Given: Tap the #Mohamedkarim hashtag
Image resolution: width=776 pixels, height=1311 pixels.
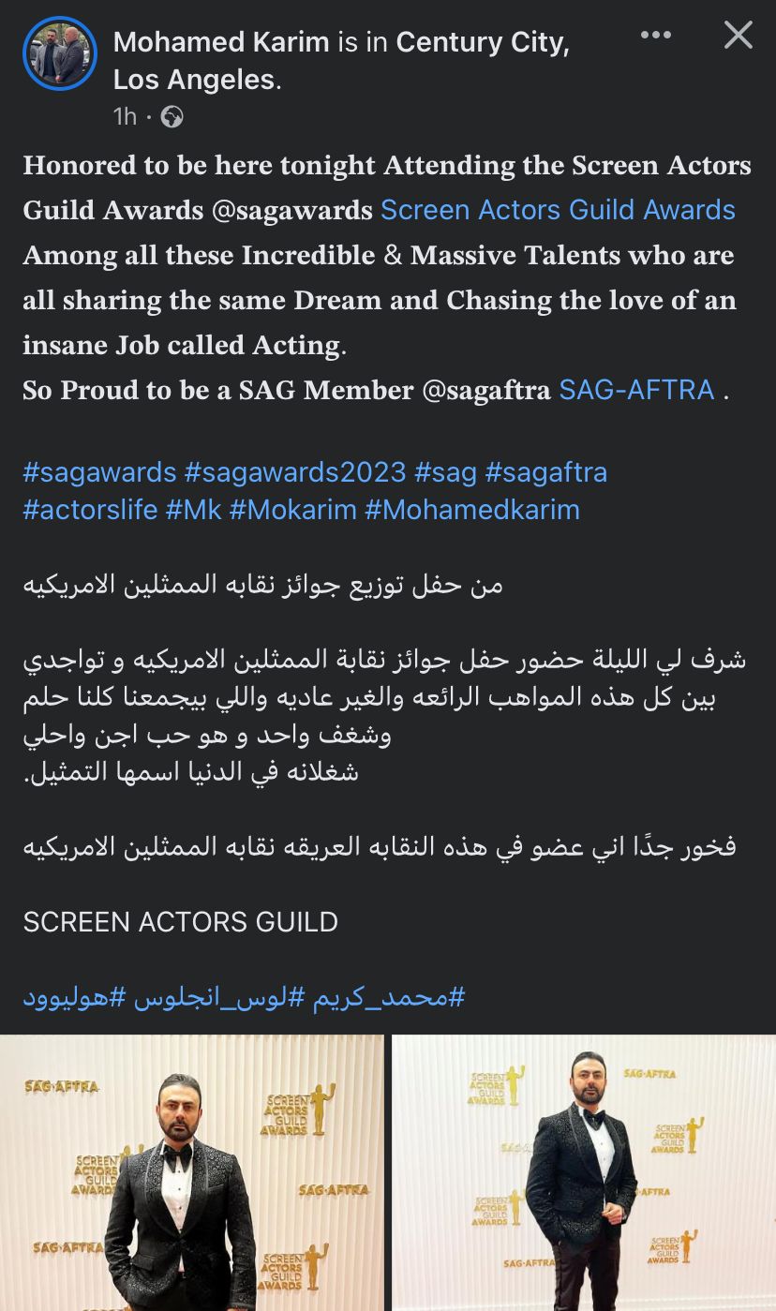Looking at the screenshot, I should [472, 510].
